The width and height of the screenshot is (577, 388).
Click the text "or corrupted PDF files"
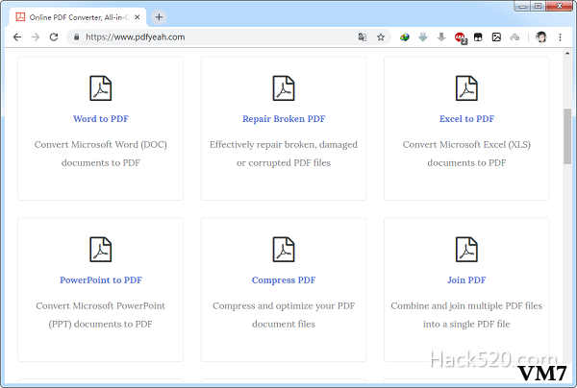point(284,162)
